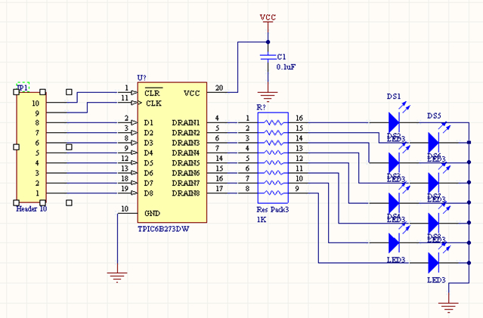Select ground symbol wired to the GND pin

point(117,276)
